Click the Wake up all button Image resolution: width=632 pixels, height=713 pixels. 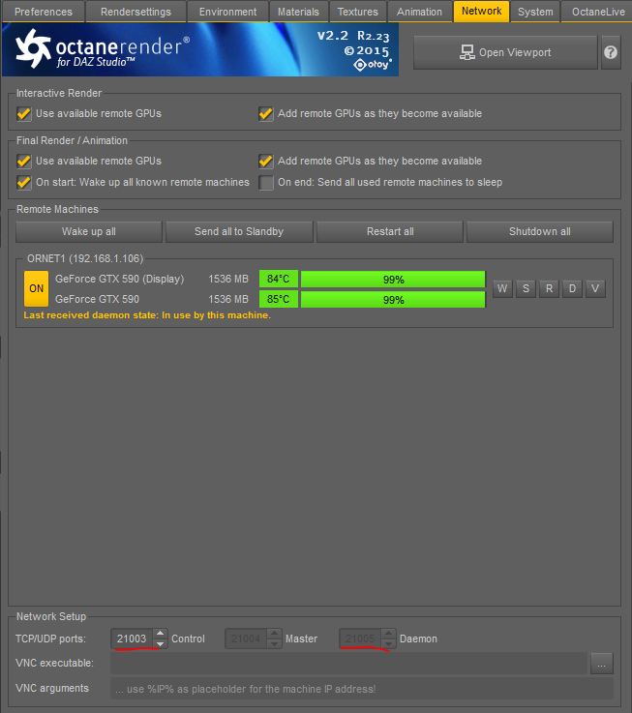(x=89, y=231)
